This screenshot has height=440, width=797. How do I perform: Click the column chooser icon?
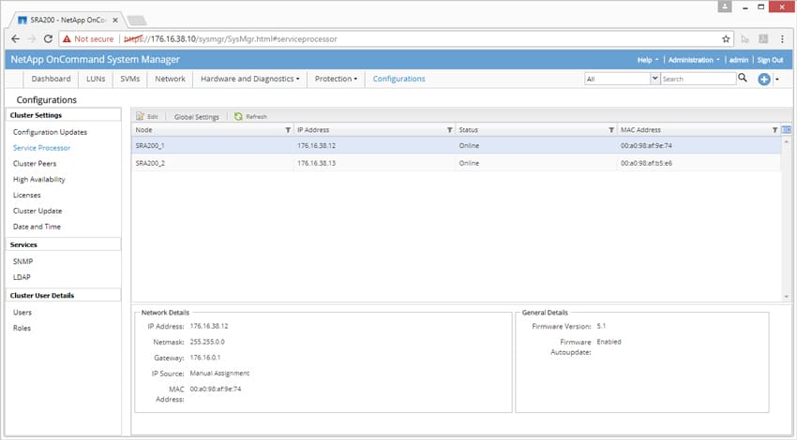point(787,130)
